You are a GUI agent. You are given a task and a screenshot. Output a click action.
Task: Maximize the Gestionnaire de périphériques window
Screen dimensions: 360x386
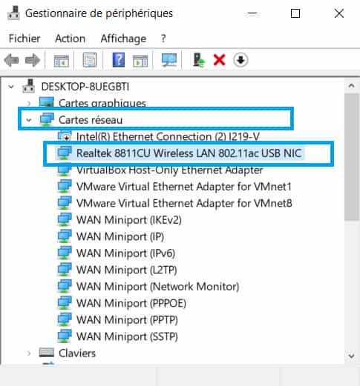point(295,13)
